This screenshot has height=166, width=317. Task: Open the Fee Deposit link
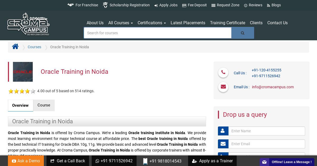pos(197,5)
